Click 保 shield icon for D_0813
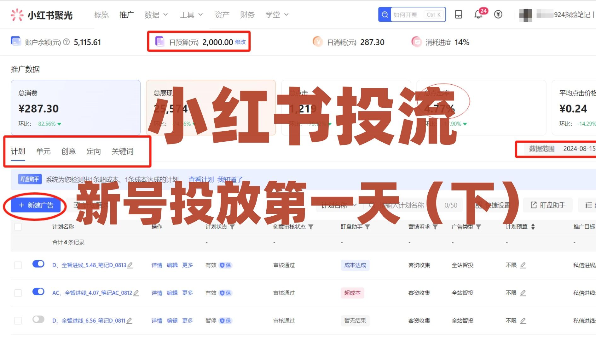 tap(225, 265)
